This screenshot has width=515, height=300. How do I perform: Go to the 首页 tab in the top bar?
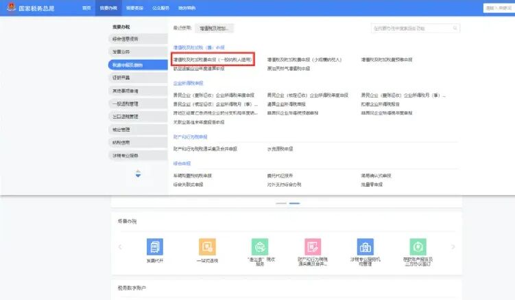click(86, 8)
